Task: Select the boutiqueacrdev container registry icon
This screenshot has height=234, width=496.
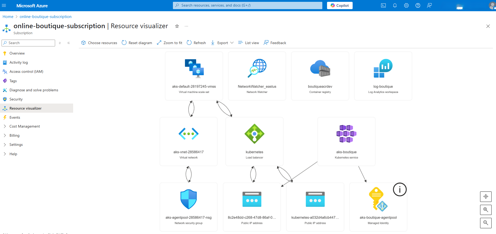Action: coord(320,68)
